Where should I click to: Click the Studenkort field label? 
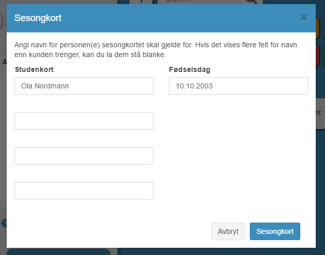click(34, 69)
